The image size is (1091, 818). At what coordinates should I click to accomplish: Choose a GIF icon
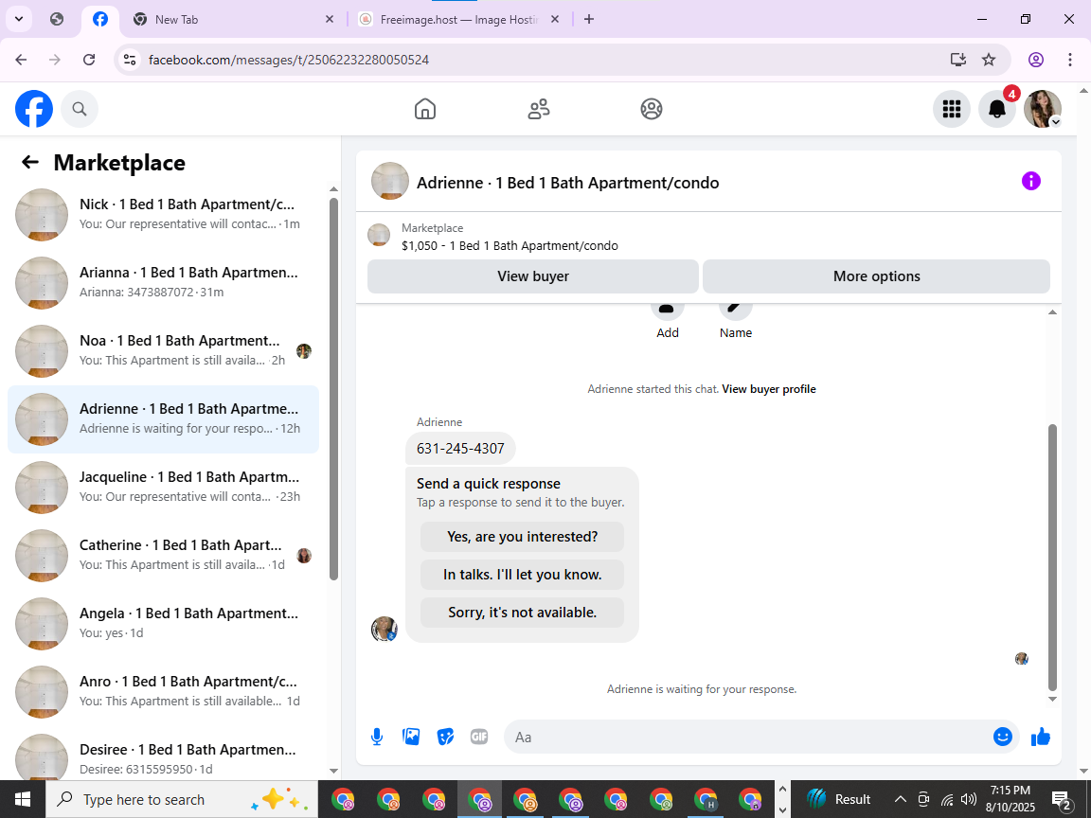[478, 737]
